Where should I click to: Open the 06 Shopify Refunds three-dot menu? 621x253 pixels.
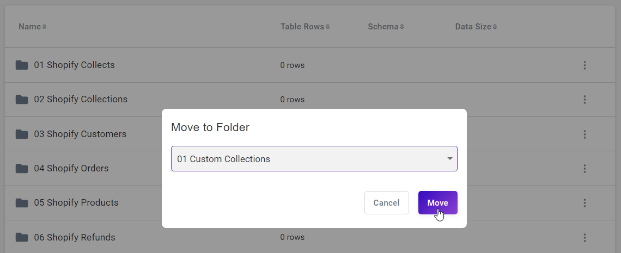(585, 238)
